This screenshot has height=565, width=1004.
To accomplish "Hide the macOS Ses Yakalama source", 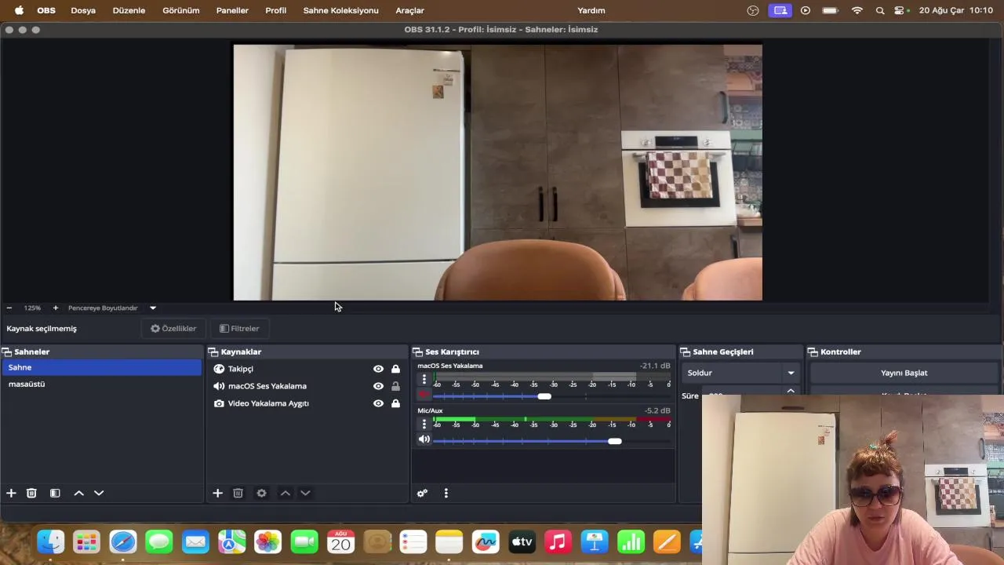I will tap(378, 386).
